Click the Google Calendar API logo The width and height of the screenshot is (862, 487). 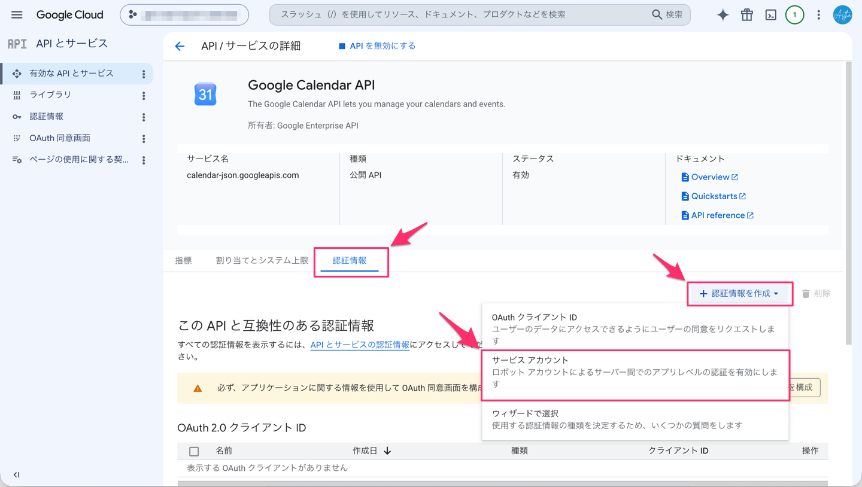205,95
